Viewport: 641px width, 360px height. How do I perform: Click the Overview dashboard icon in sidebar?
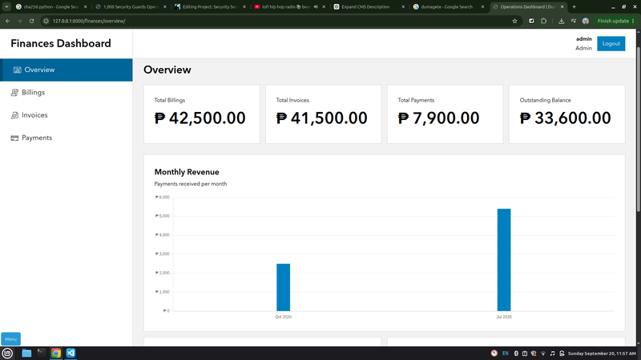[x=17, y=70]
